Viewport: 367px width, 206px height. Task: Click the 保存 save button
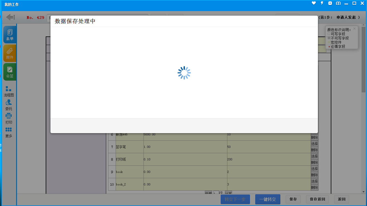(293, 199)
